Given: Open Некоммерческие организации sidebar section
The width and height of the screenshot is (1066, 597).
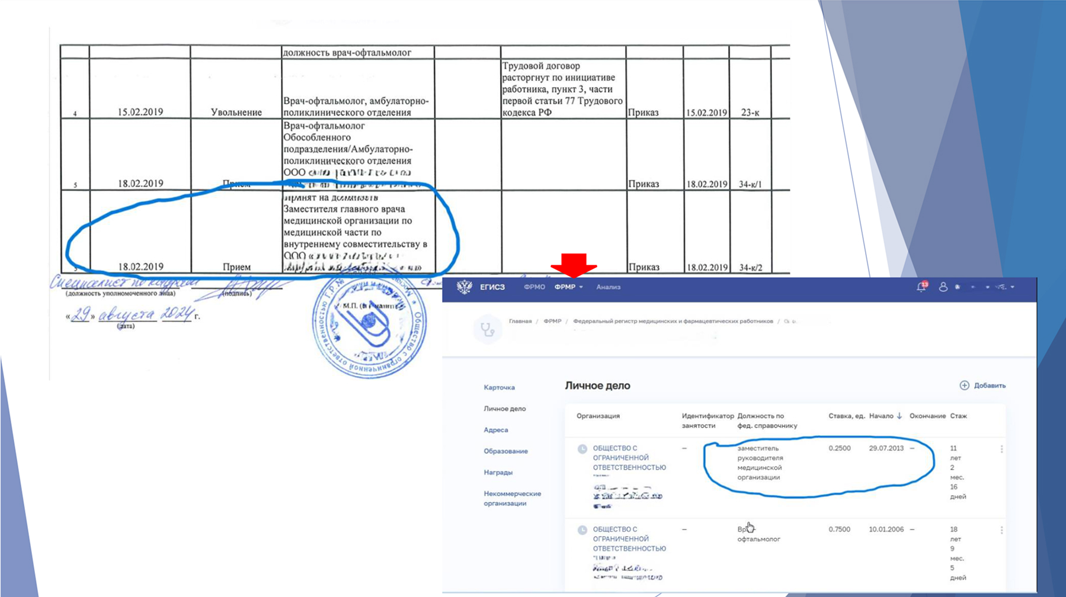Looking at the screenshot, I should coord(512,499).
